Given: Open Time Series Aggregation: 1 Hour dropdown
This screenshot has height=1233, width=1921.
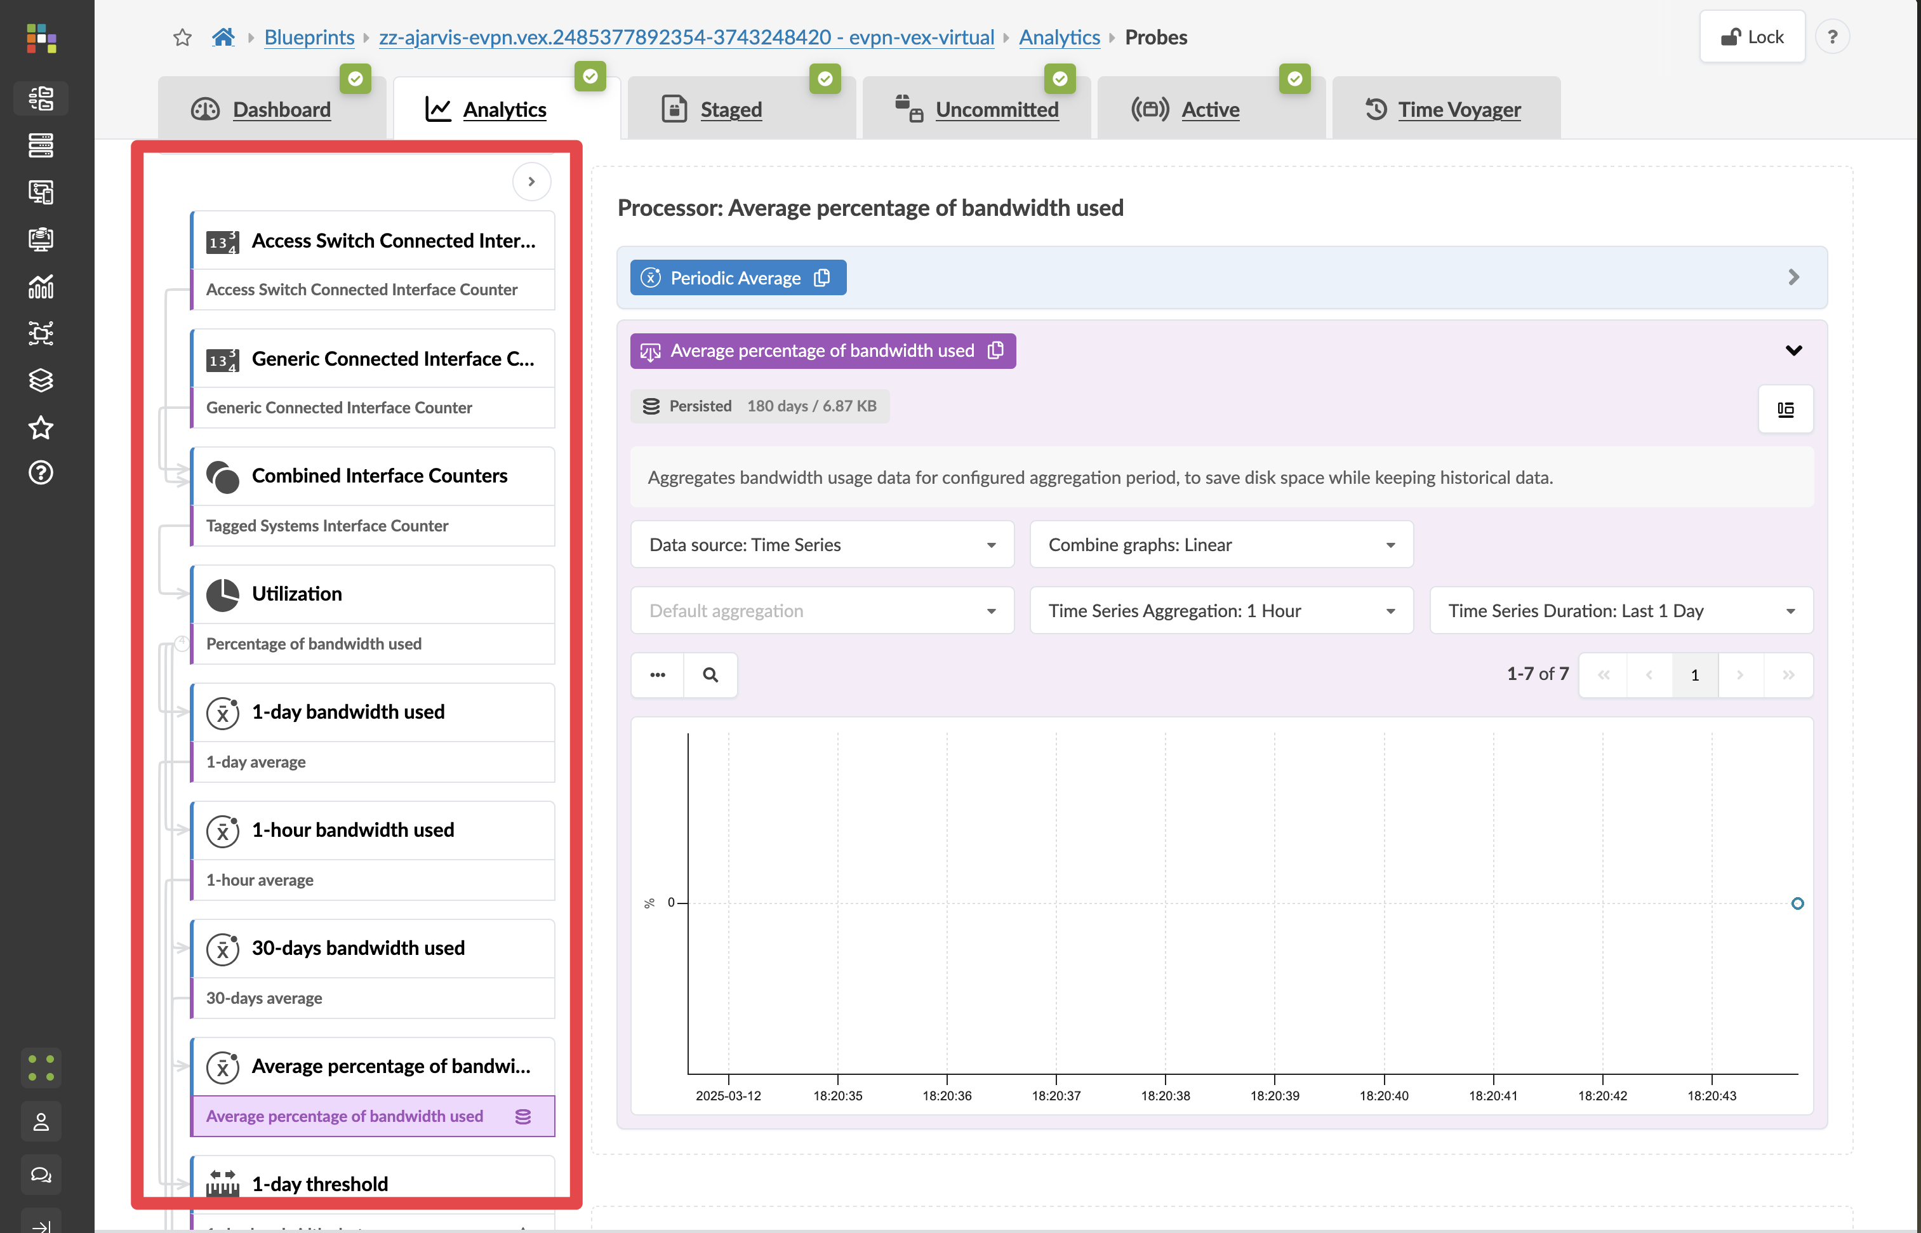Looking at the screenshot, I should tap(1221, 611).
